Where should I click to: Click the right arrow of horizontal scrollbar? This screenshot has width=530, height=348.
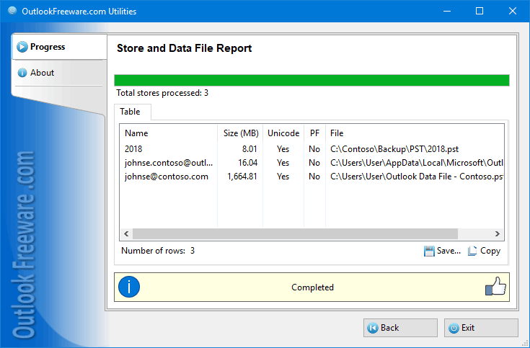pos(498,234)
